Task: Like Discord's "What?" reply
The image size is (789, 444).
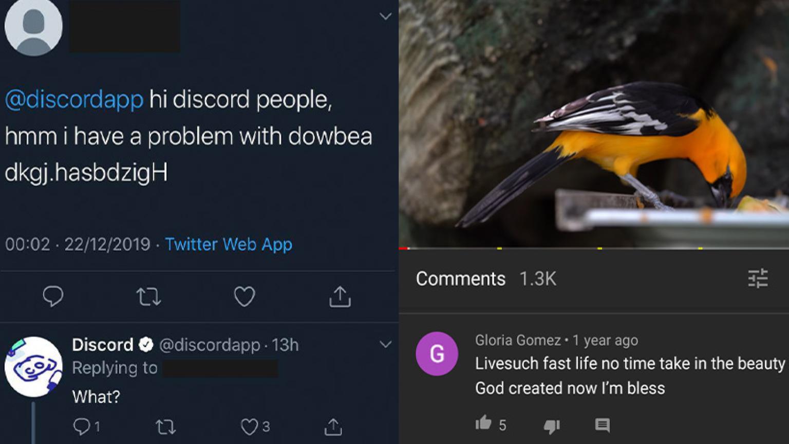Action: [249, 427]
